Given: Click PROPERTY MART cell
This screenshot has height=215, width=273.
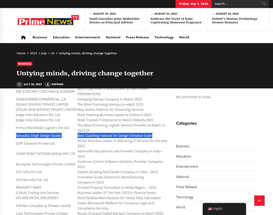Looking at the screenshot, I should 28,188.
